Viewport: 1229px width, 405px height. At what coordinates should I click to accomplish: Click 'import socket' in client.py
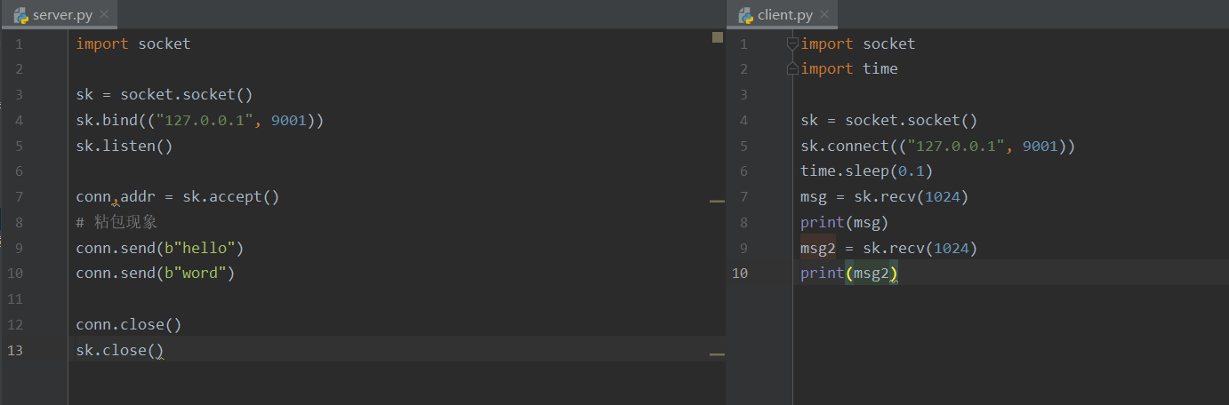(858, 44)
